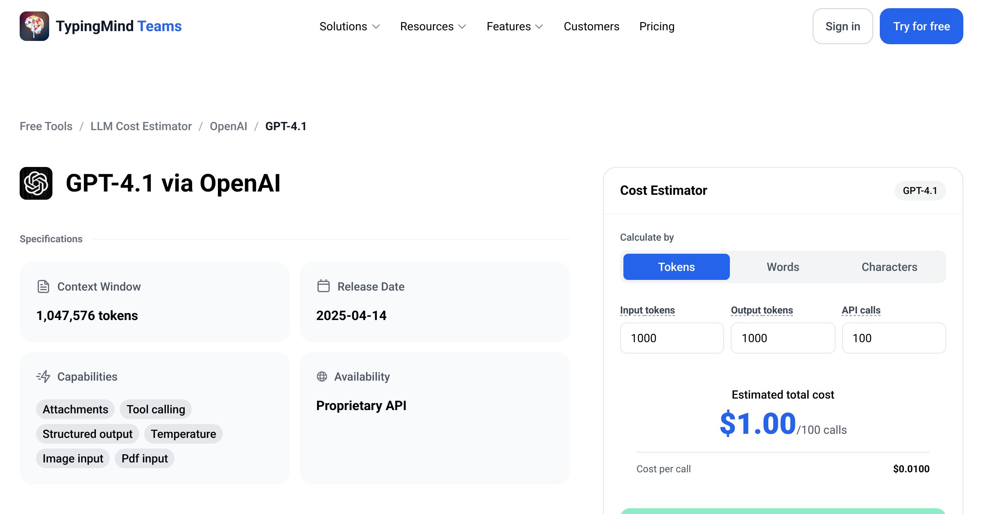This screenshot has width=983, height=514.
Task: Click the Input tokens field
Action: [672, 338]
